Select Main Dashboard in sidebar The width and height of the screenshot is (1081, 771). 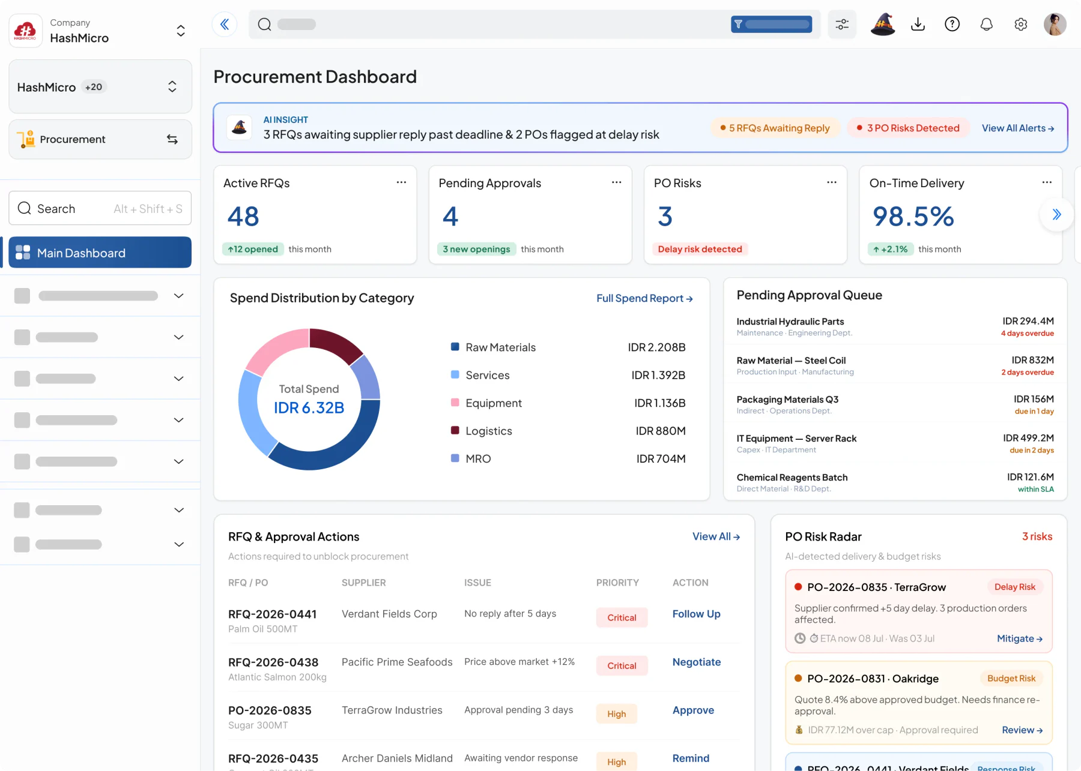tap(100, 253)
